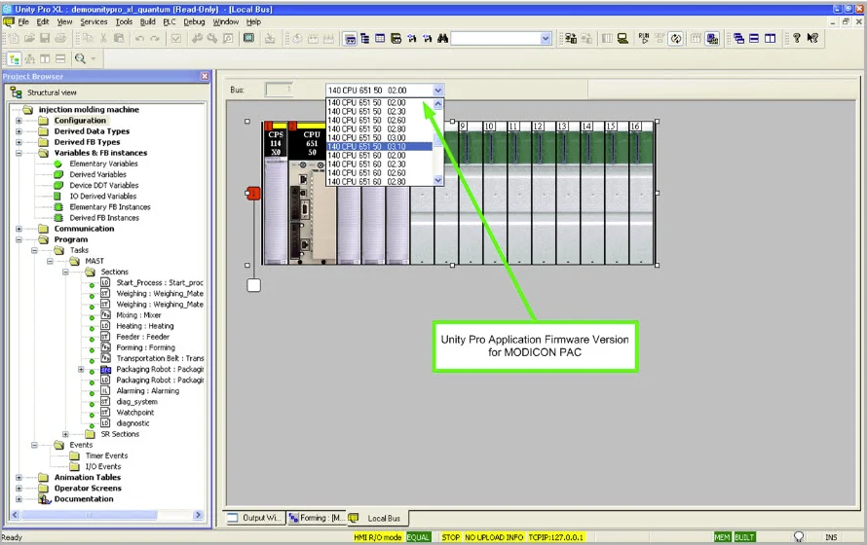Screen dimensions: 867x545
Task: Expand the Animation Tables node
Action: pos(19,477)
